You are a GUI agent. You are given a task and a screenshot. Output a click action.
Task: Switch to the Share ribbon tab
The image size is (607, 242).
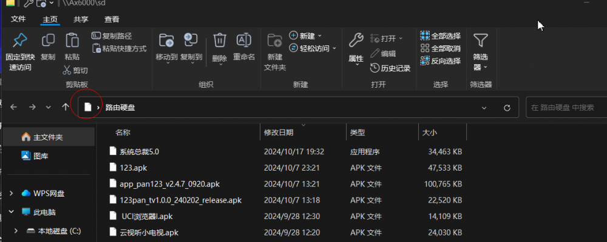[x=81, y=19]
